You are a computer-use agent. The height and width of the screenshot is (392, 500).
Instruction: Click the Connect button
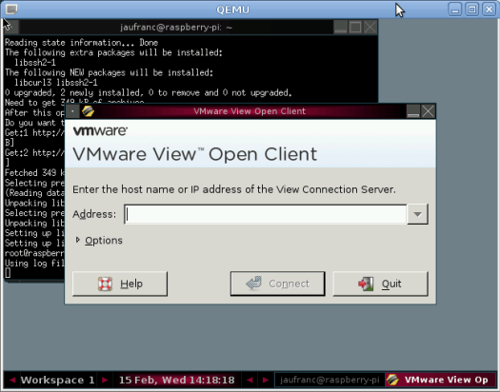[x=278, y=284]
